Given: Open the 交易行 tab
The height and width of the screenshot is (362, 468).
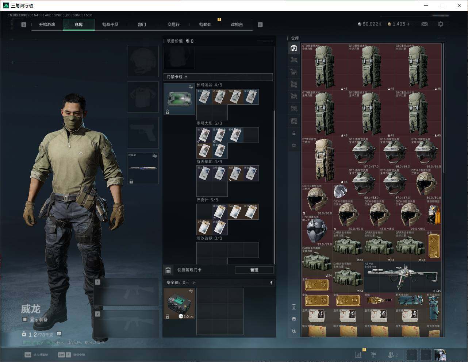Looking at the screenshot, I should point(173,24).
